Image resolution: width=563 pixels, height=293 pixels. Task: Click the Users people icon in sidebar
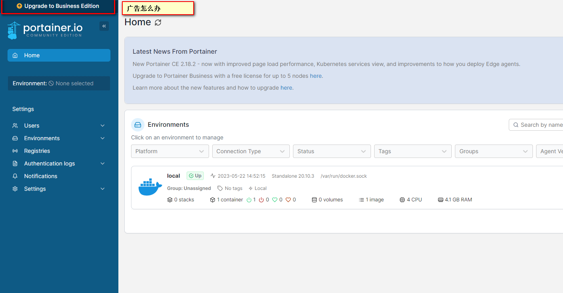point(15,126)
